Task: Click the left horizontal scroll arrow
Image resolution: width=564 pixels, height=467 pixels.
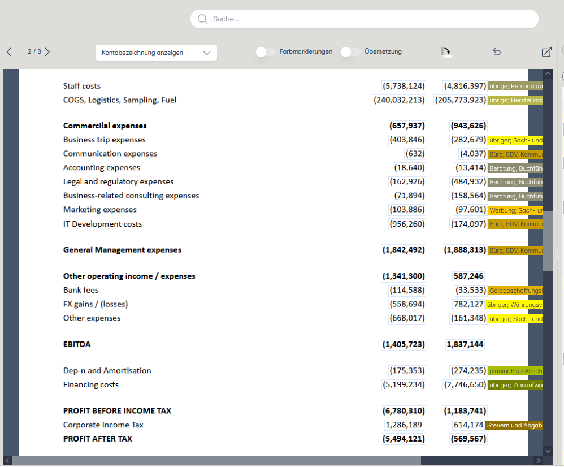Action: pyautogui.click(x=7, y=461)
